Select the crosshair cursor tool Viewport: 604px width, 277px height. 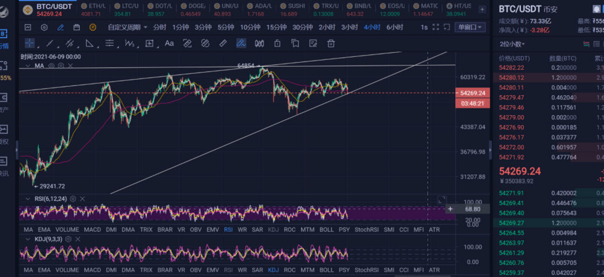tap(30, 43)
